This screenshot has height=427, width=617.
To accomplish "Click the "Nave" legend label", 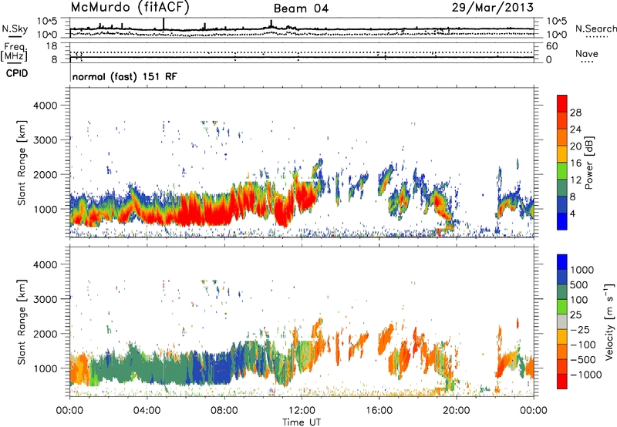I will [587, 53].
